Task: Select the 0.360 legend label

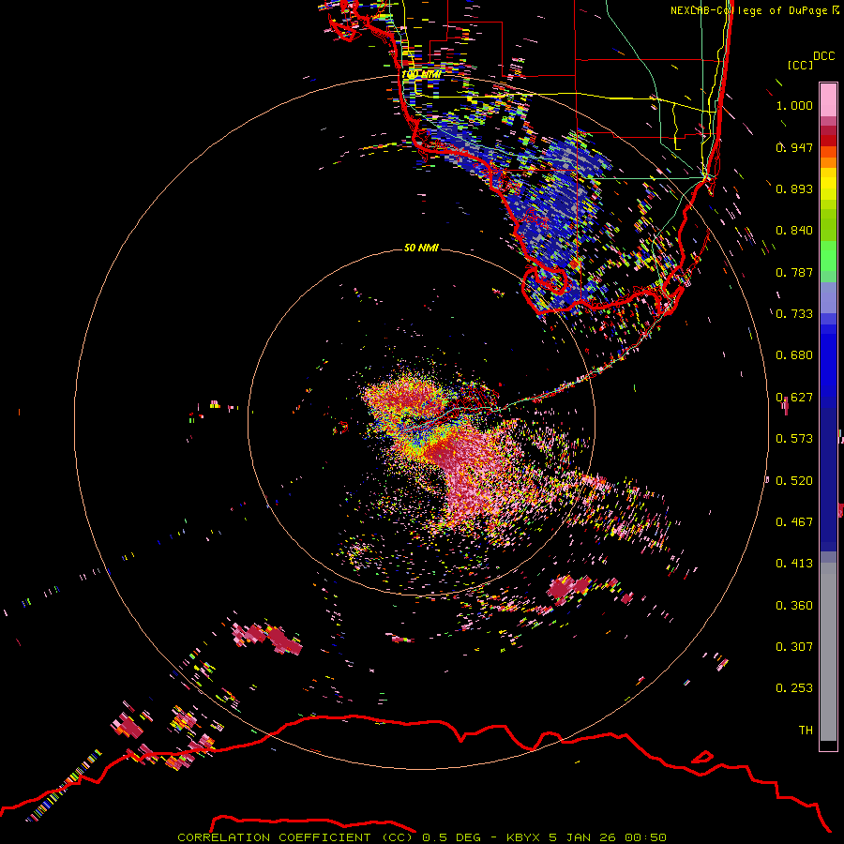Action: tap(794, 606)
